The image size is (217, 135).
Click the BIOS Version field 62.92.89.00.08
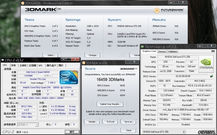coord(183,76)
